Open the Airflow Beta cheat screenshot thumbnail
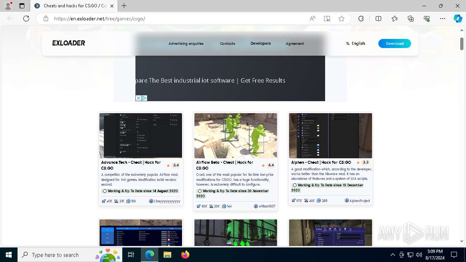 [x=236, y=135]
